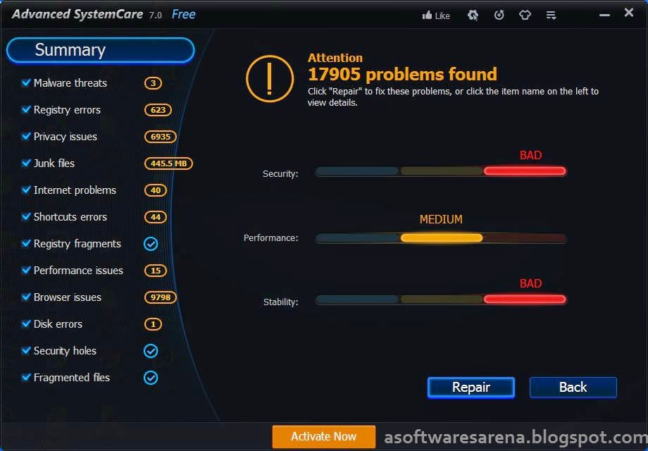The width and height of the screenshot is (648, 451).
Task: Open the more options menu icon
Action: [x=551, y=16]
